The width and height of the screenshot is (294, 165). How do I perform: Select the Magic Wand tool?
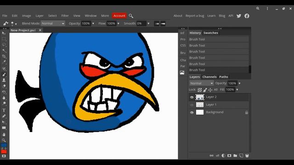click(x=4, y=50)
